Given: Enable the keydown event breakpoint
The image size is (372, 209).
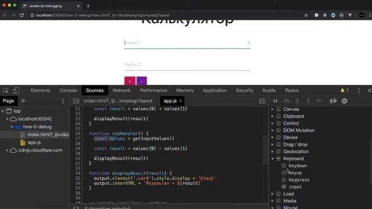Looking at the screenshot, I should 284,165.
